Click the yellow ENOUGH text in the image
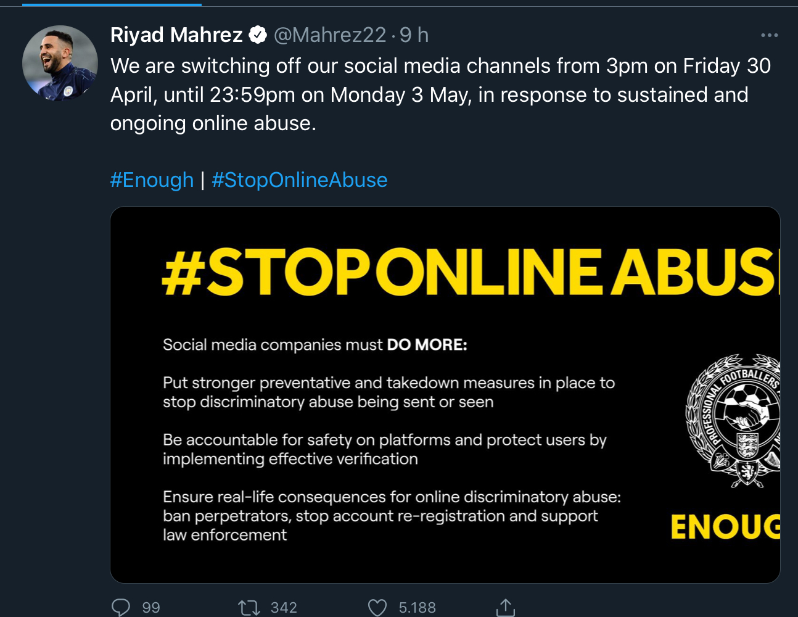Viewport: 798px width, 617px height. click(x=725, y=526)
